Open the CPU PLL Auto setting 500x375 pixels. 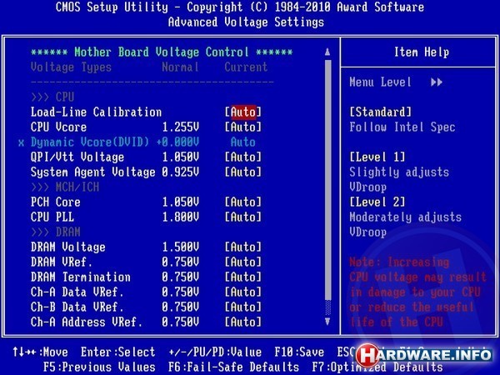click(x=243, y=217)
